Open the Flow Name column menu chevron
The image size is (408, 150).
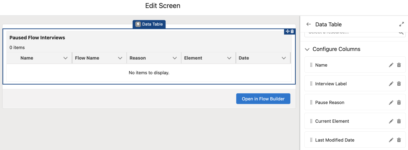pyautogui.click(x=120, y=58)
